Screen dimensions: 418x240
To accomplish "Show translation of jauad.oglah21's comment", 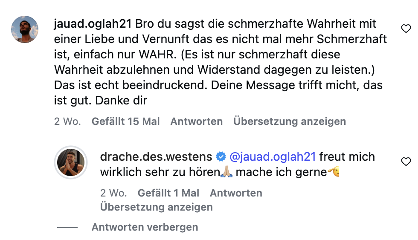I will (290, 121).
